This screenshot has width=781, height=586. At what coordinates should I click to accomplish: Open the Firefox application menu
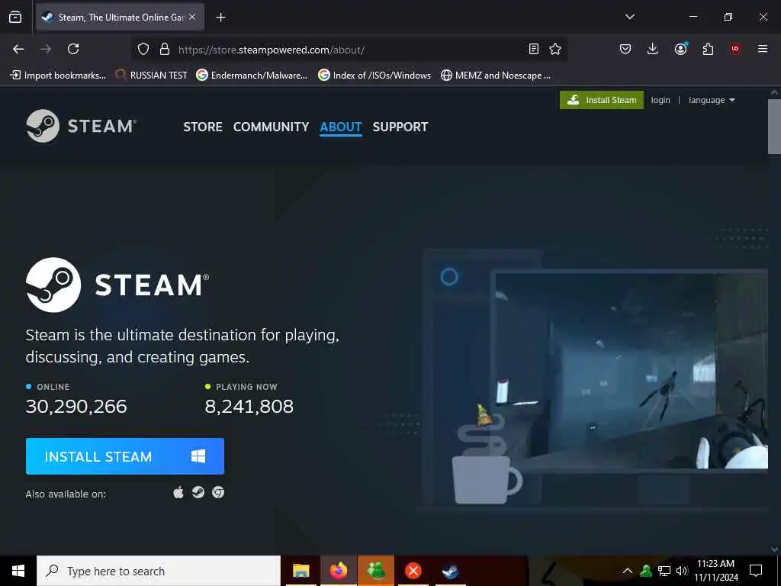[763, 49]
